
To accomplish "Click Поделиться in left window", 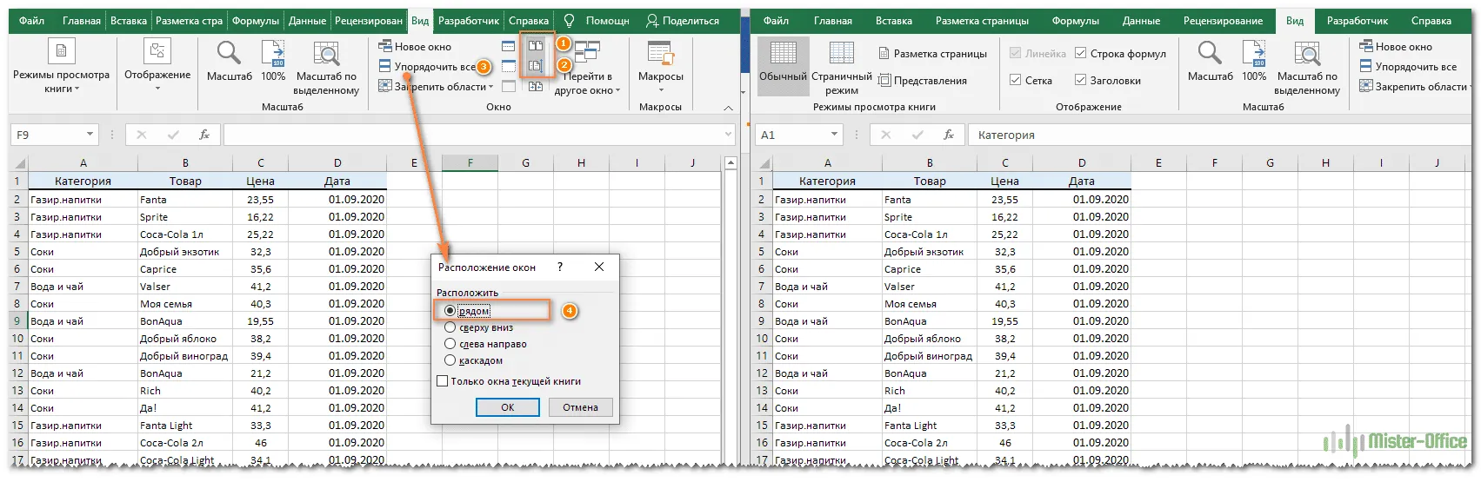I will pyautogui.click(x=683, y=20).
